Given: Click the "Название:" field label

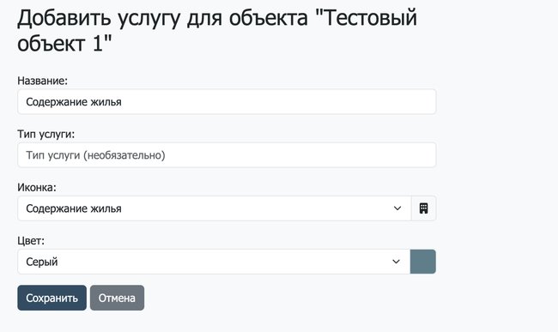Looking at the screenshot, I should 42,81.
